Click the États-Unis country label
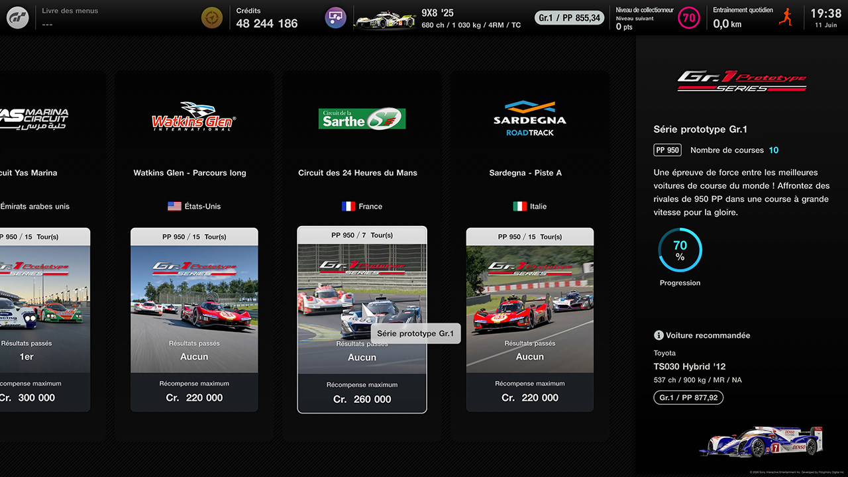The height and width of the screenshot is (477, 848). tap(204, 206)
